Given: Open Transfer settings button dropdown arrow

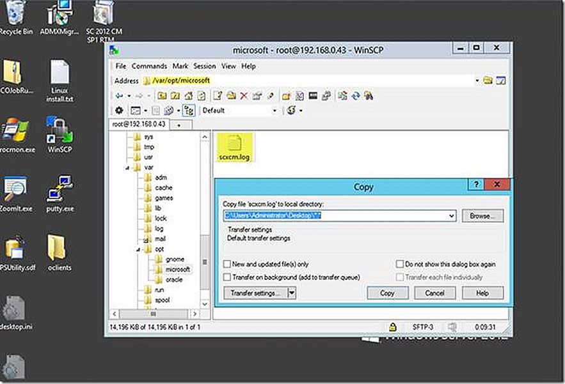Looking at the screenshot, I should (292, 293).
